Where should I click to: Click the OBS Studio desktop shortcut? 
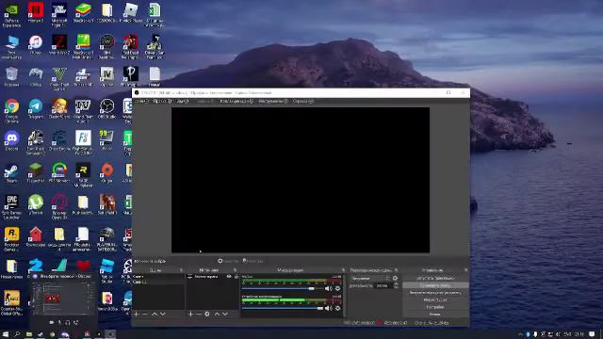click(106, 109)
